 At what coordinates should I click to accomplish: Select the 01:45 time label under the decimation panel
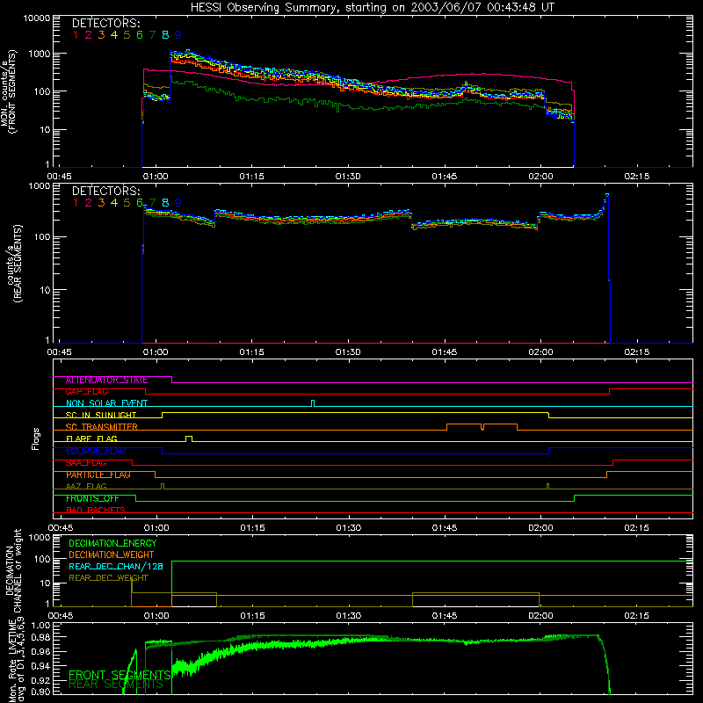pos(445,616)
